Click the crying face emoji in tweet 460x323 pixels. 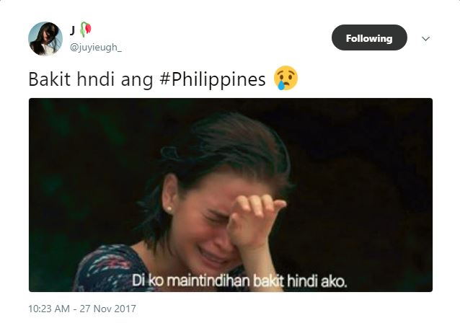(x=286, y=79)
